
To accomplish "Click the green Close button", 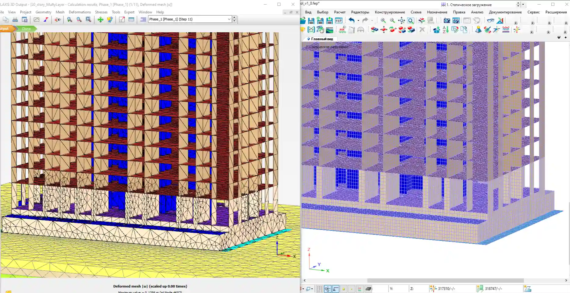I will [26, 28].
